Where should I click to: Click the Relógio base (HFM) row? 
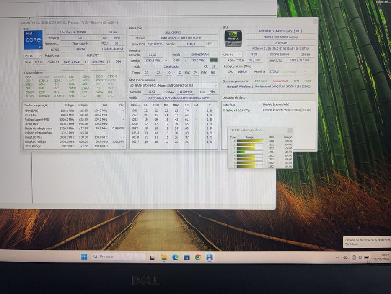74,120
